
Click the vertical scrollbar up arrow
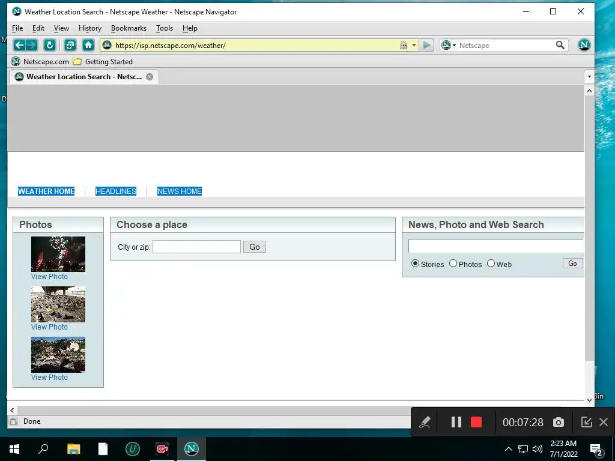[x=589, y=91]
